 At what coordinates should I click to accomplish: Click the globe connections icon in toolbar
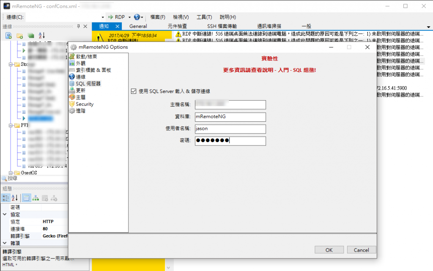(137, 17)
